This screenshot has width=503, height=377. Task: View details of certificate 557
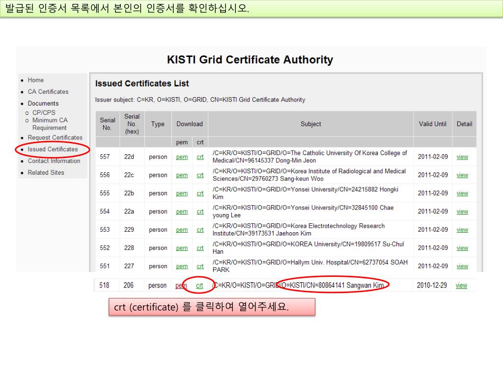[462, 157]
